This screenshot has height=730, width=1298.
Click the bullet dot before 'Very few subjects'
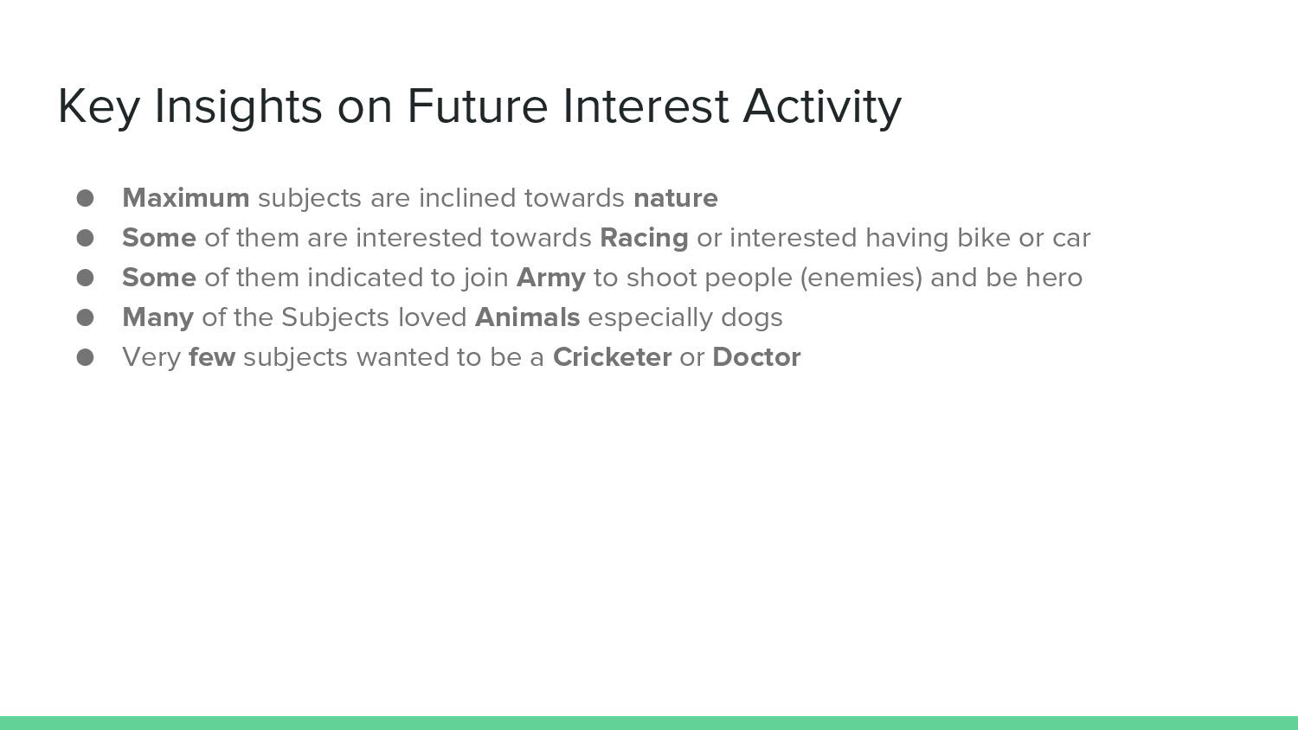pyautogui.click(x=85, y=357)
